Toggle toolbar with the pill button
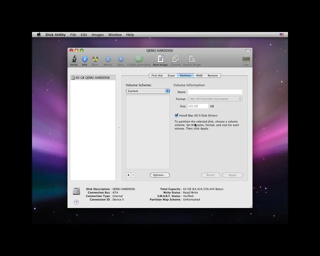The image size is (320, 256). tap(248, 50)
